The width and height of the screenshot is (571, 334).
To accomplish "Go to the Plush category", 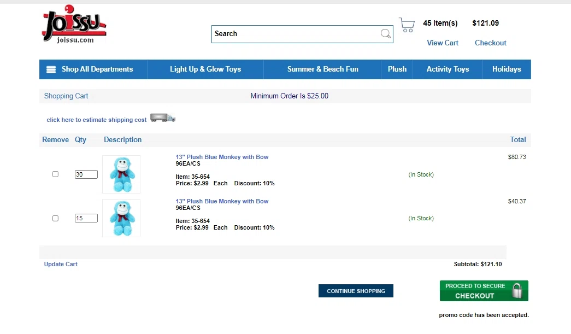I will point(397,69).
